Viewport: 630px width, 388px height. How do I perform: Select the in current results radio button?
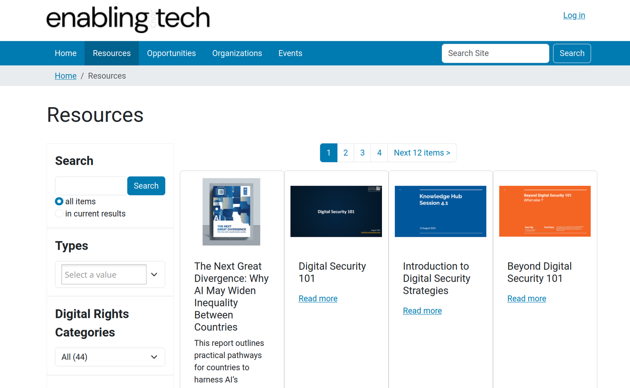coord(59,213)
